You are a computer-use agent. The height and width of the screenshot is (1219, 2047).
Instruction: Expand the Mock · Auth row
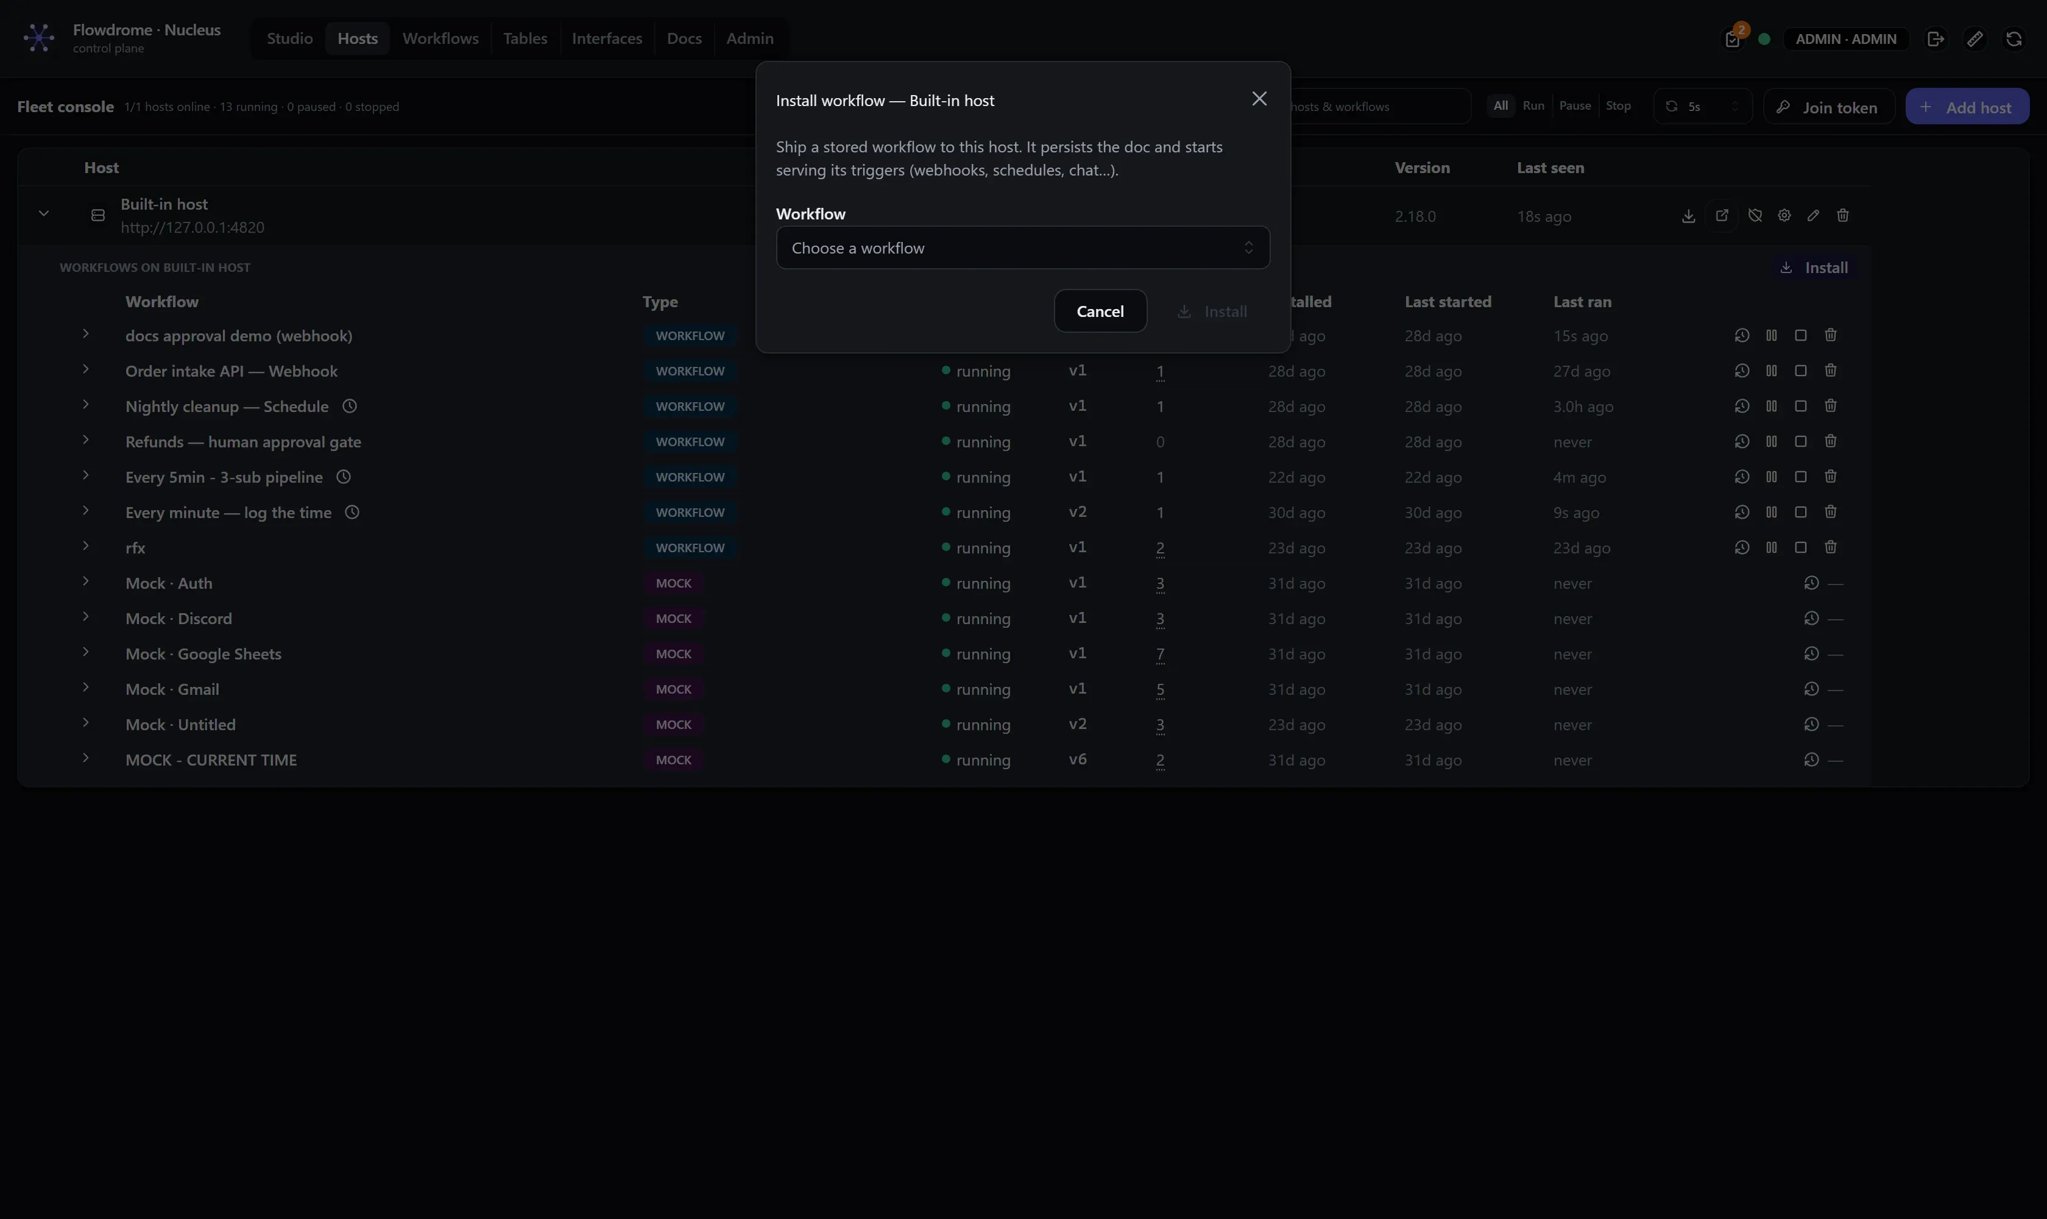(x=85, y=581)
